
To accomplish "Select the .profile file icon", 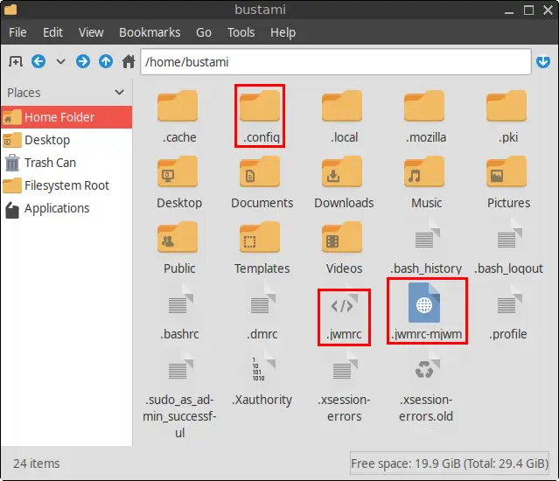I will coord(508,302).
